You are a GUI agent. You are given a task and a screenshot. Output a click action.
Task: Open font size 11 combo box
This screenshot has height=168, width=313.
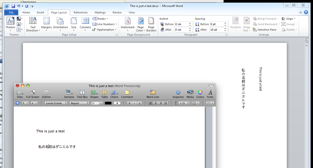97,103
